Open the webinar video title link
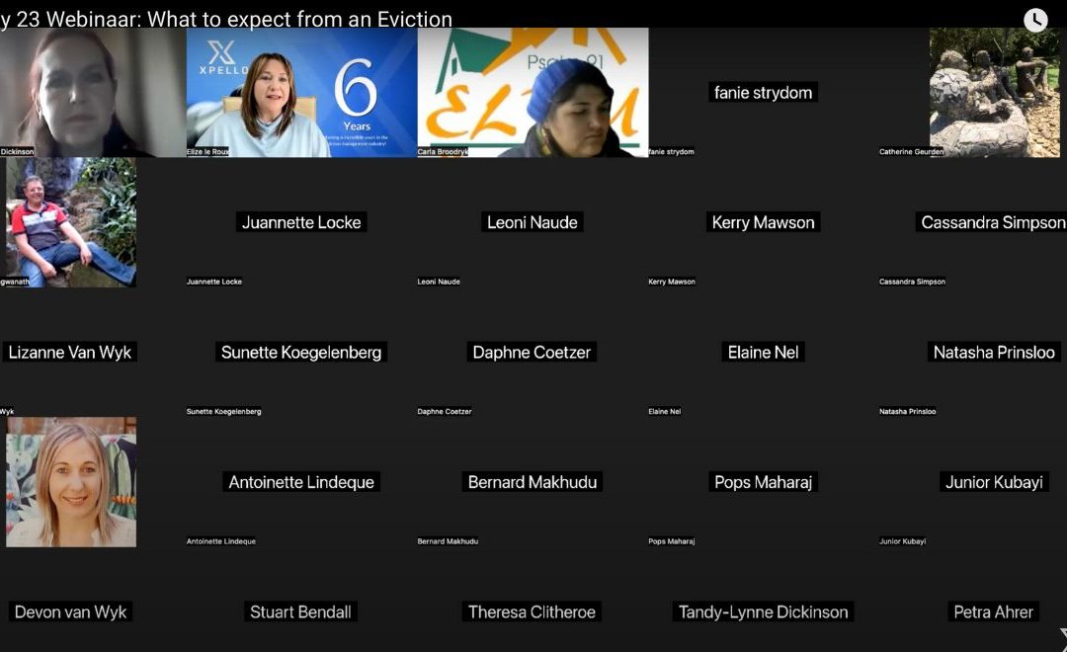1067x652 pixels. point(226,19)
